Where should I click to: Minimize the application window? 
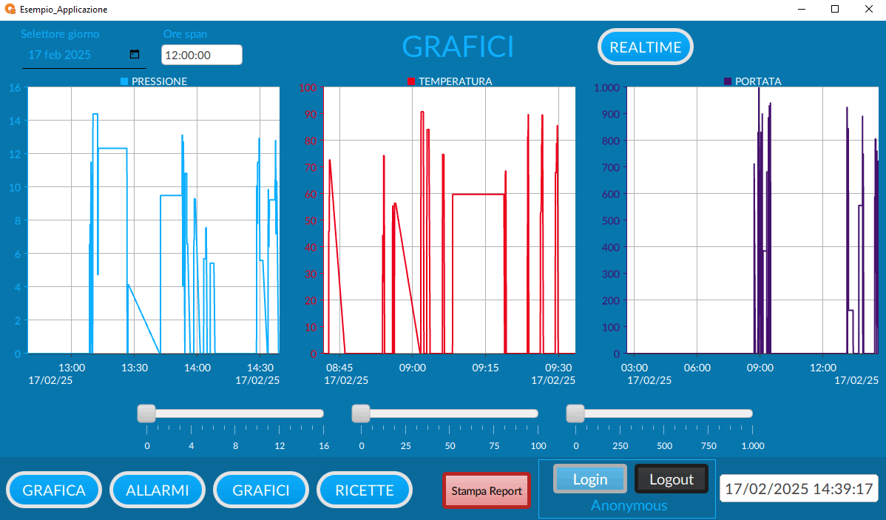[801, 9]
